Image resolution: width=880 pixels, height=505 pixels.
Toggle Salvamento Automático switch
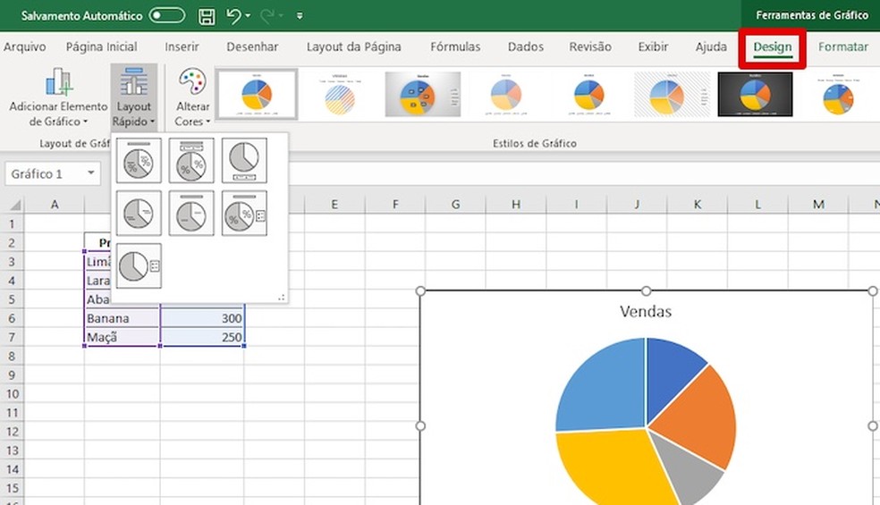[166, 15]
